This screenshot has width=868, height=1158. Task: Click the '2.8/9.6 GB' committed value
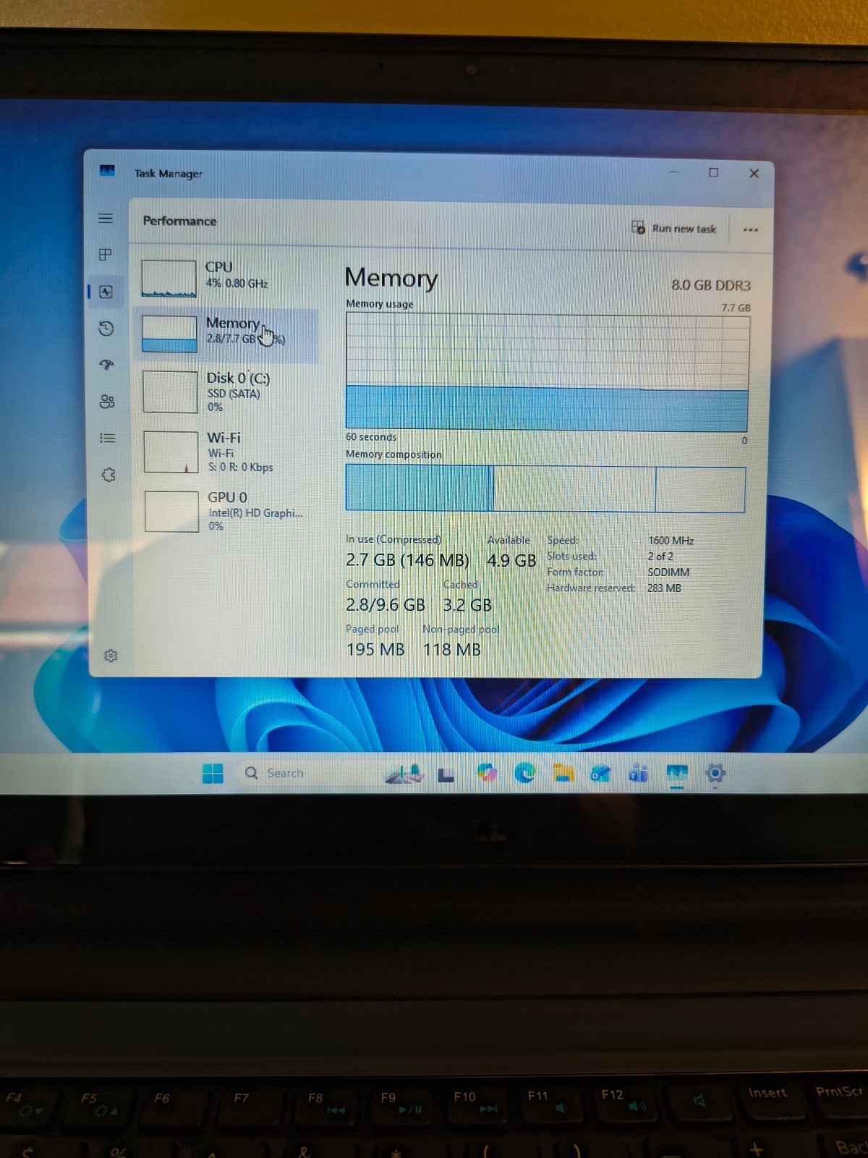point(385,605)
